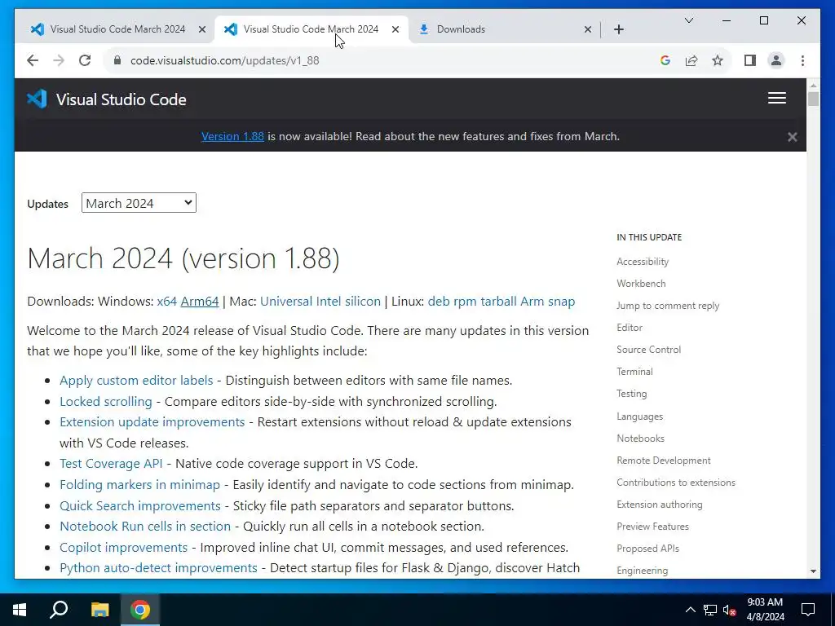Open the Notebook Run cells in section link
The image size is (835, 626).
145,527
